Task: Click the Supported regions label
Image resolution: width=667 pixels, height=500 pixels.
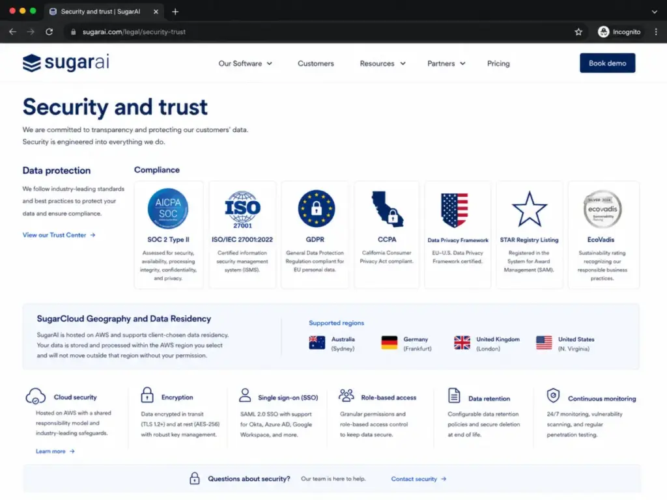Action: [337, 323]
